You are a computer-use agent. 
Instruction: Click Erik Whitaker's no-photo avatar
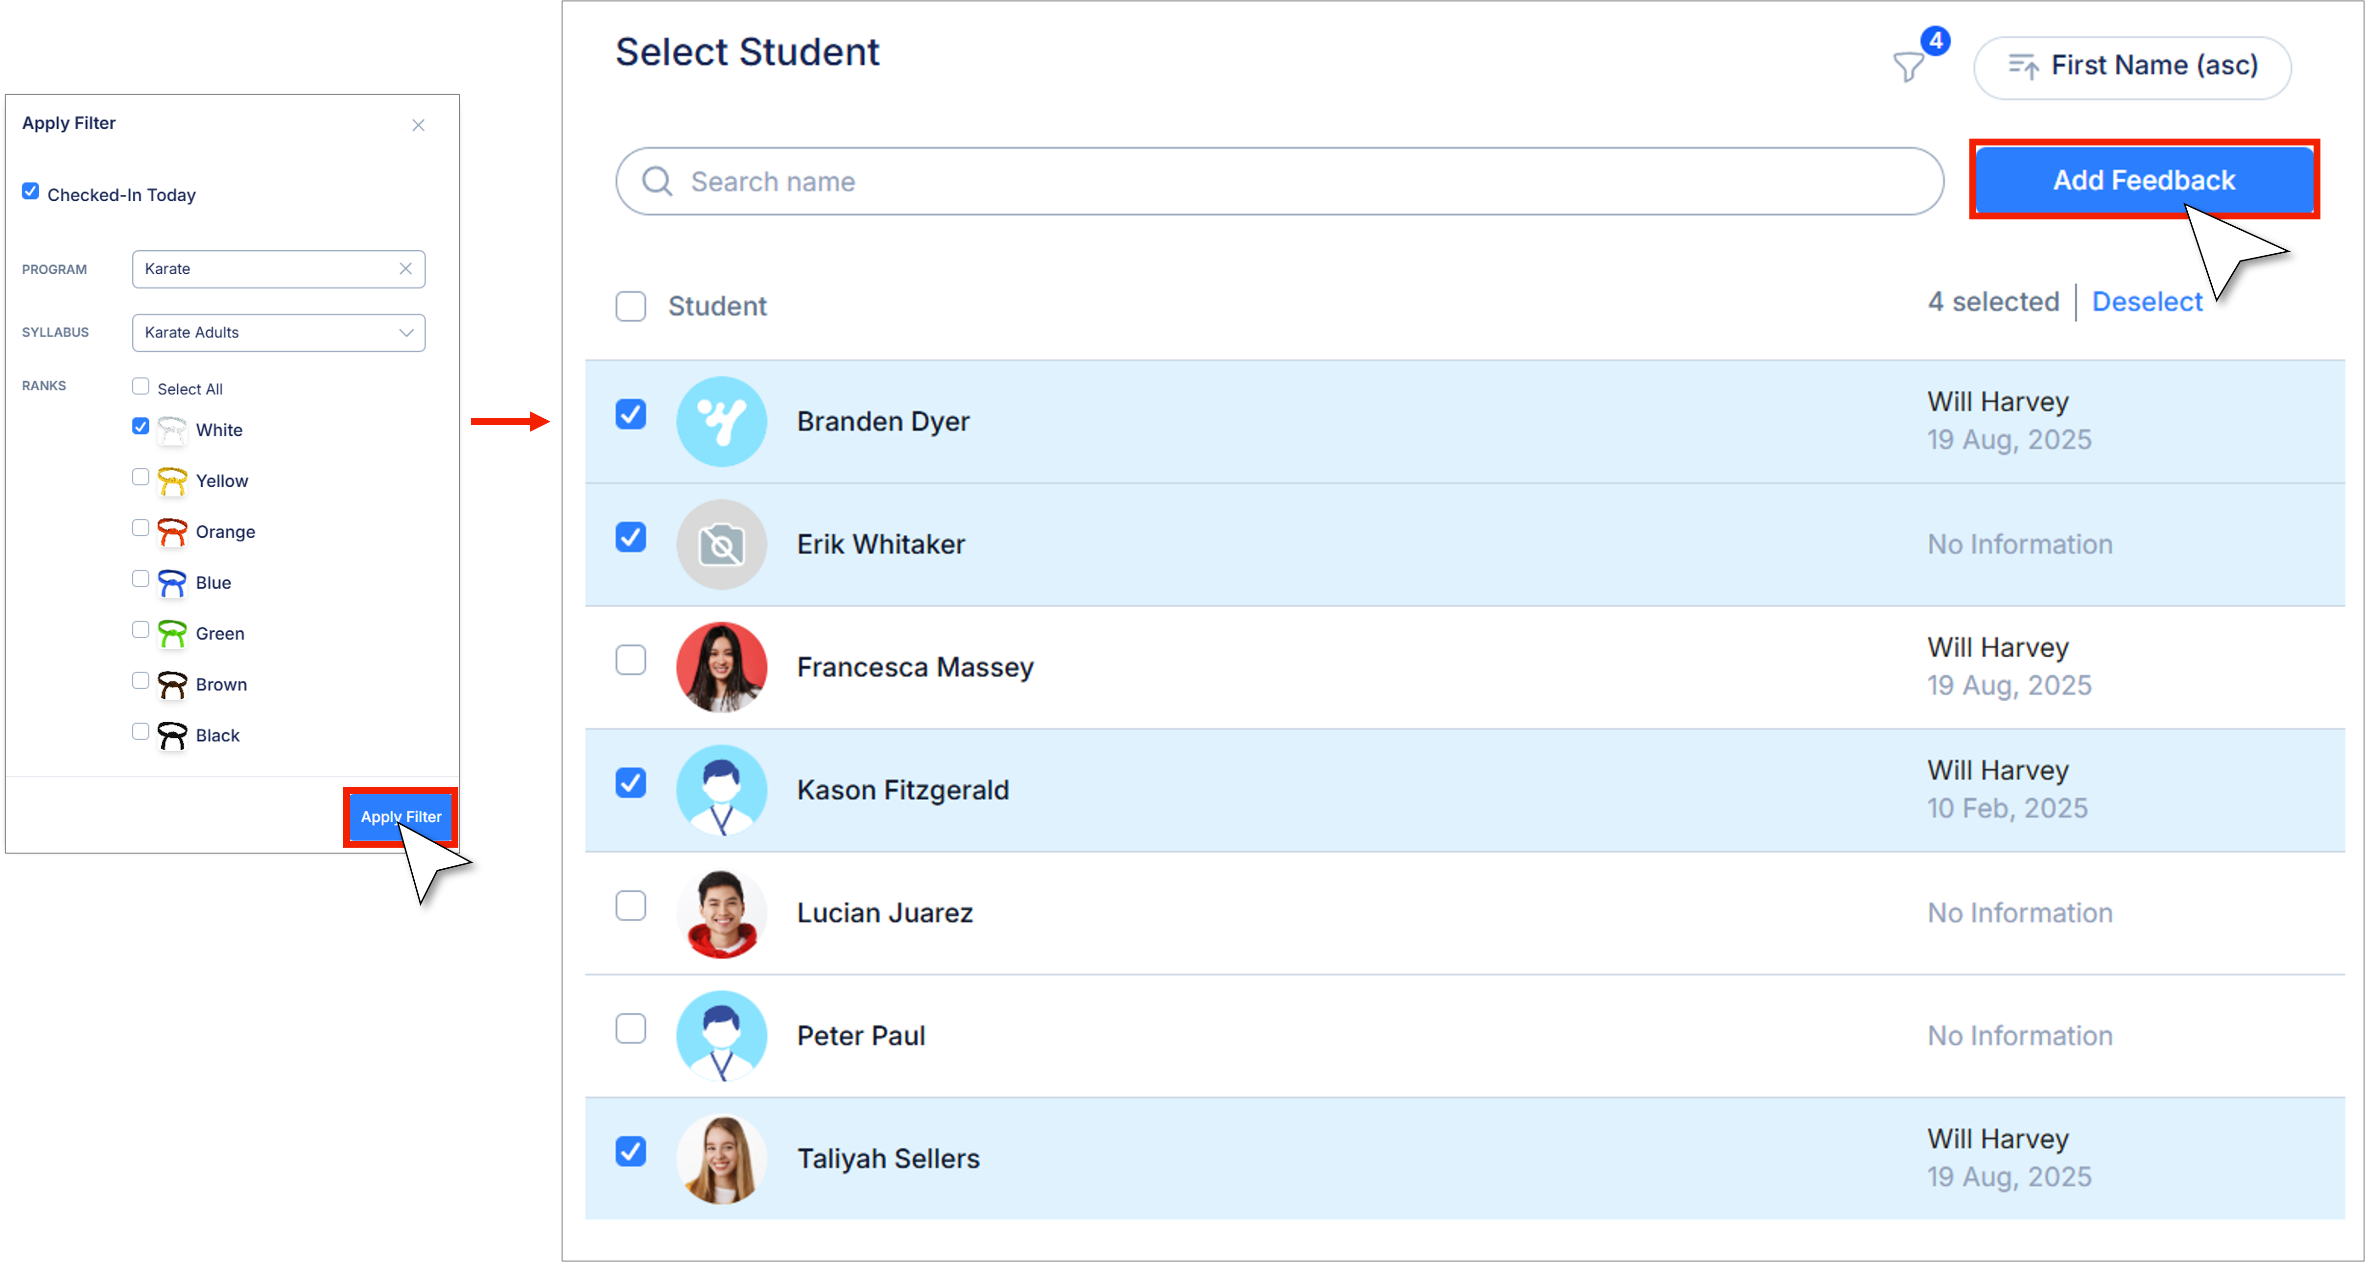(722, 544)
